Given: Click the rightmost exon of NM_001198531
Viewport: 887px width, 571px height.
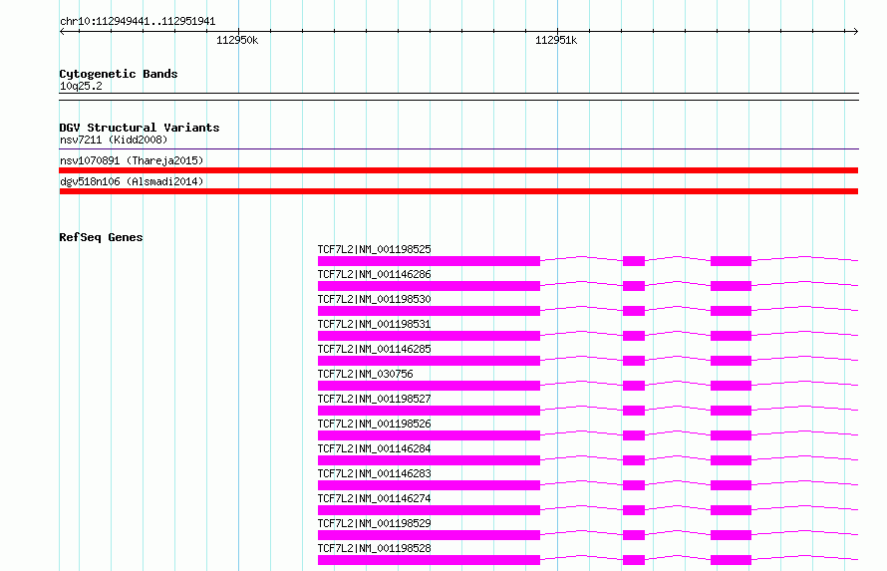Looking at the screenshot, I should click(x=731, y=336).
